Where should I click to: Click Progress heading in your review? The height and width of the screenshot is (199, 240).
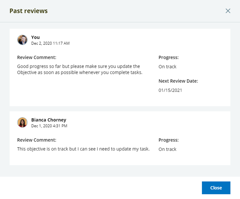(x=168, y=58)
